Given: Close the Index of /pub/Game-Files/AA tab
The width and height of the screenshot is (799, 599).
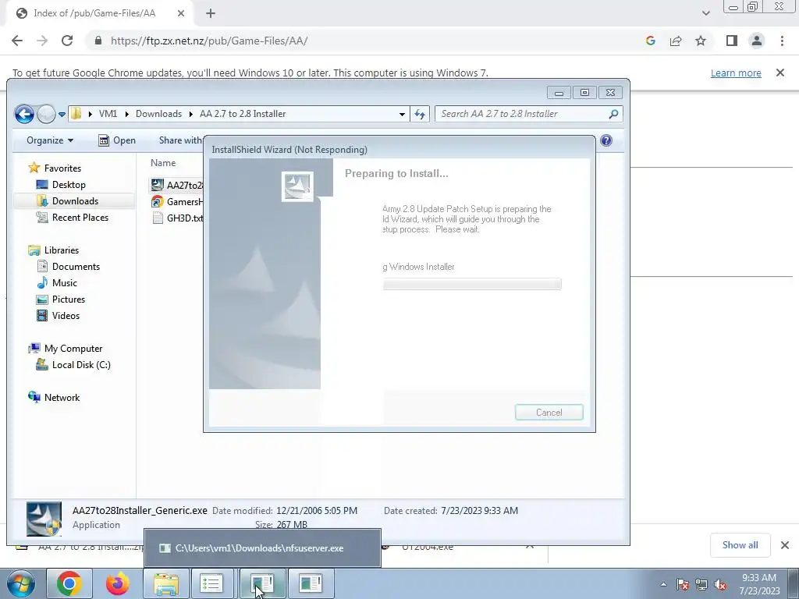Looking at the screenshot, I should (181, 13).
